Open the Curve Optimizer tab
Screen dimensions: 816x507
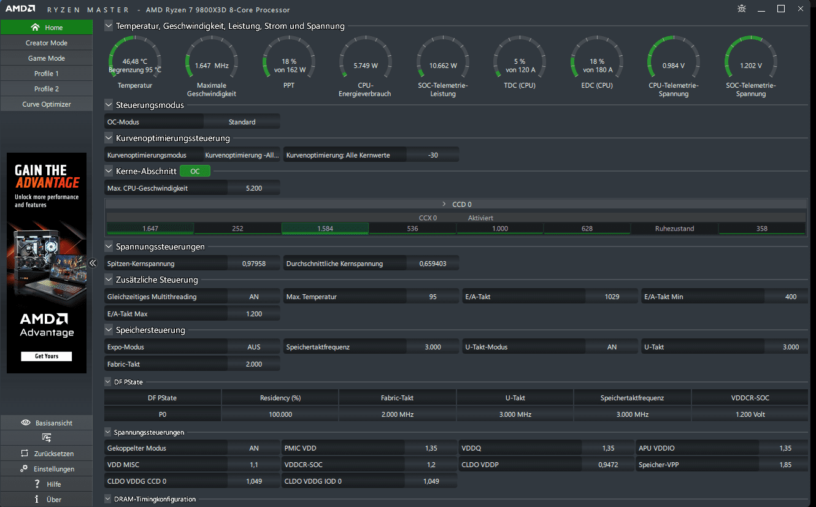[47, 104]
